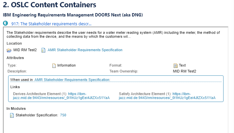Image resolution: width=234 pixels, height=133 pixels.
Task: Select the MID RM Test2 folder name under Location
Action: click(27, 50)
